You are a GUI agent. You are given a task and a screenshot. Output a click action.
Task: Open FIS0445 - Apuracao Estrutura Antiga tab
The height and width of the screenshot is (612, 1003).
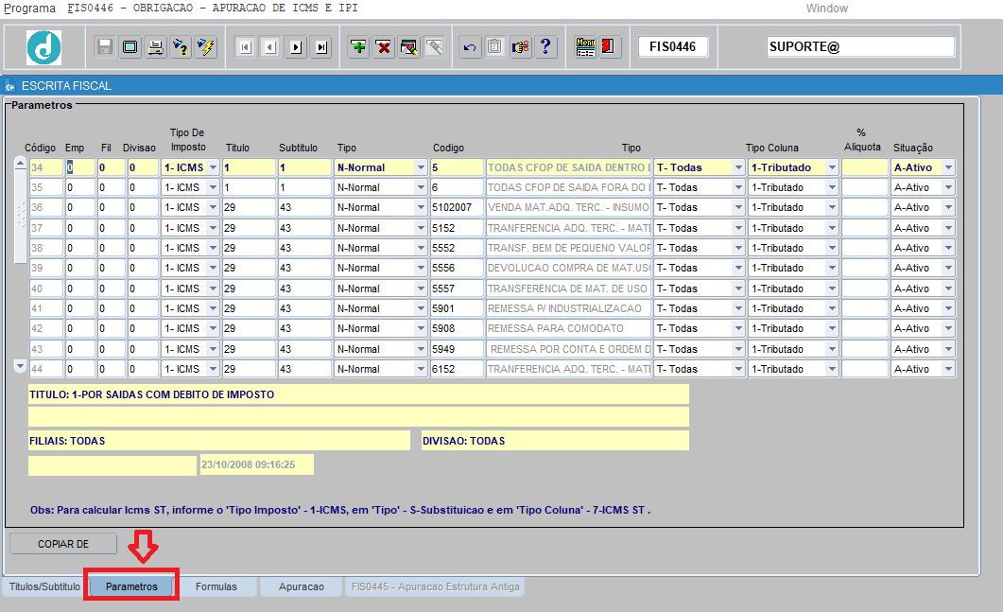pyautogui.click(x=435, y=586)
